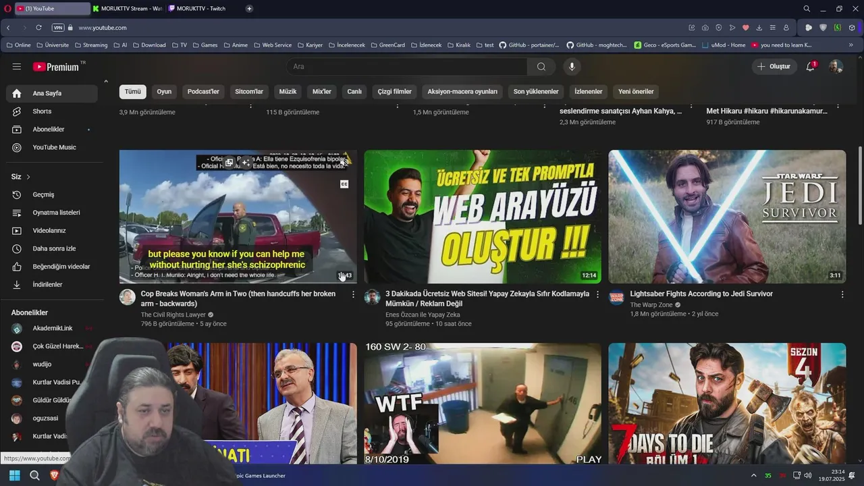This screenshot has height=486, width=864.
Task: Open the Web Service bookmarks folder
Action: click(273, 45)
